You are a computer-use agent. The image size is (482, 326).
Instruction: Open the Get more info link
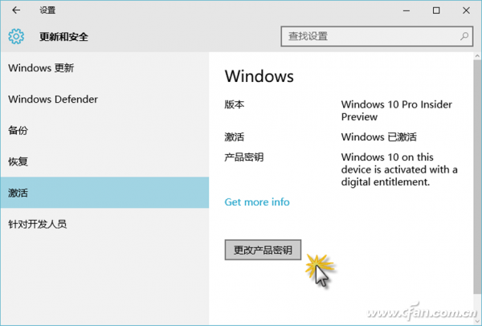pyautogui.click(x=257, y=202)
